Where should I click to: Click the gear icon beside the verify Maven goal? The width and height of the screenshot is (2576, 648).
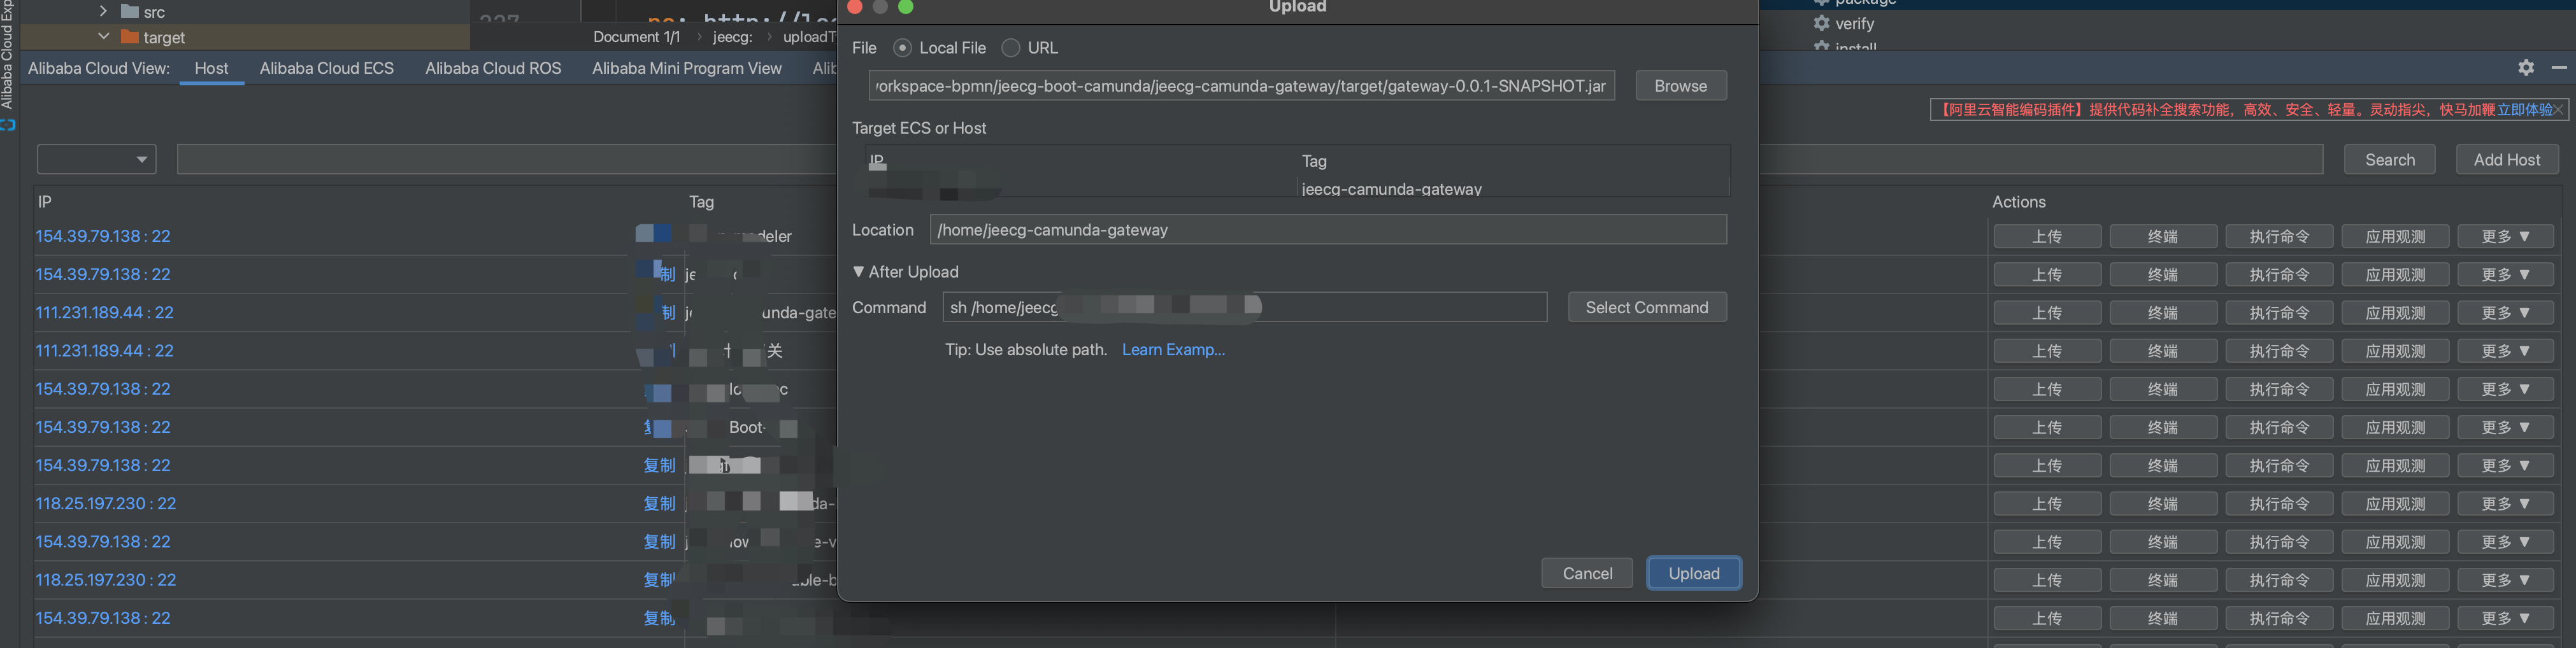tap(1822, 23)
